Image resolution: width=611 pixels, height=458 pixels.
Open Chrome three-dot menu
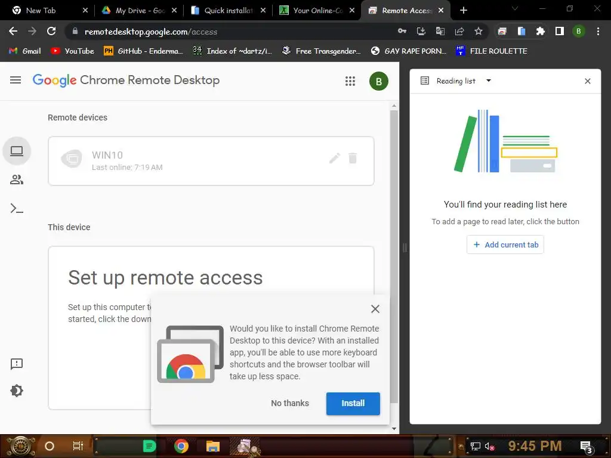tap(598, 31)
